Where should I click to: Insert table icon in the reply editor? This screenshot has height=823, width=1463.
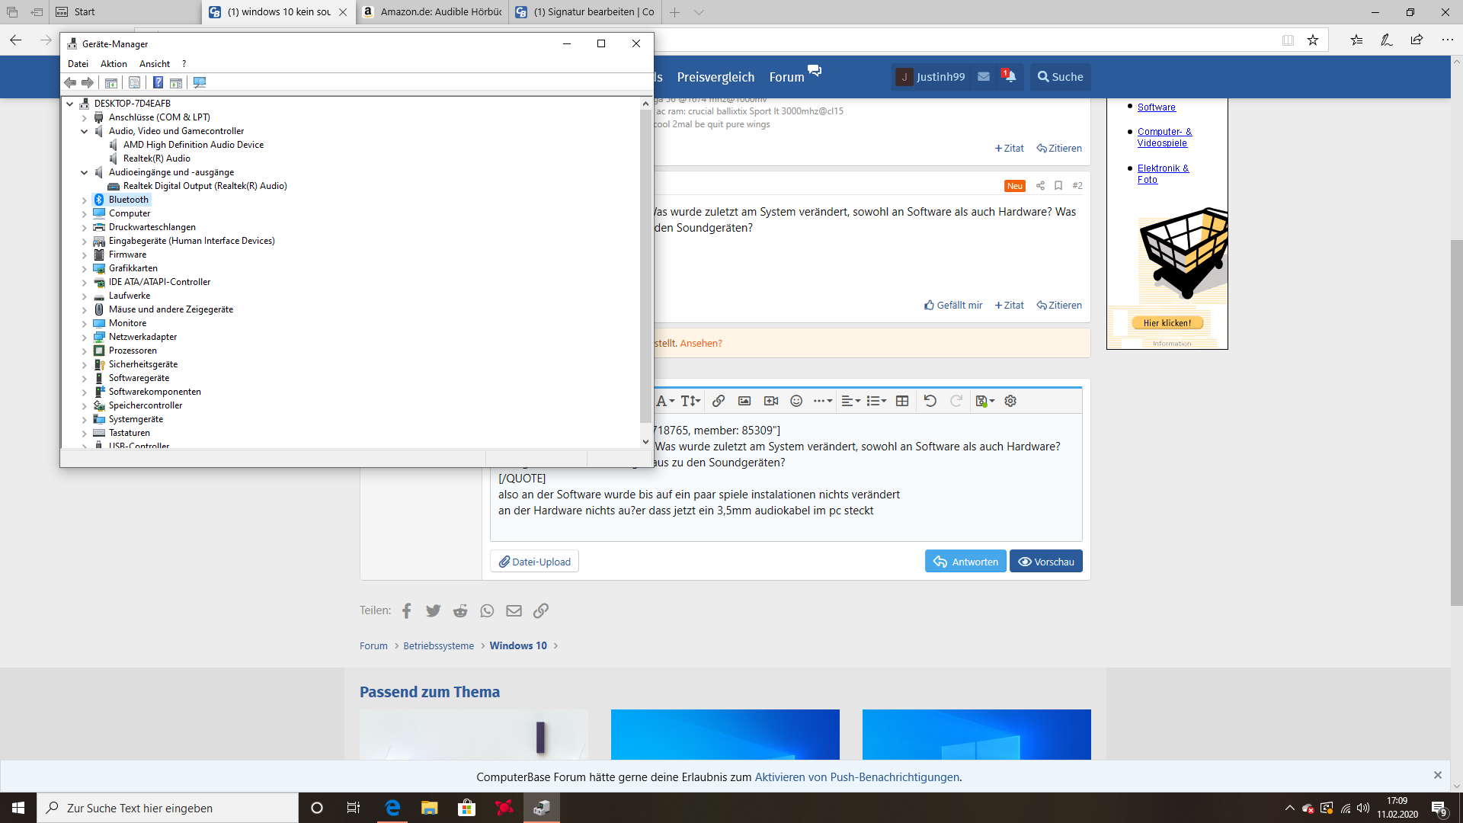(902, 401)
